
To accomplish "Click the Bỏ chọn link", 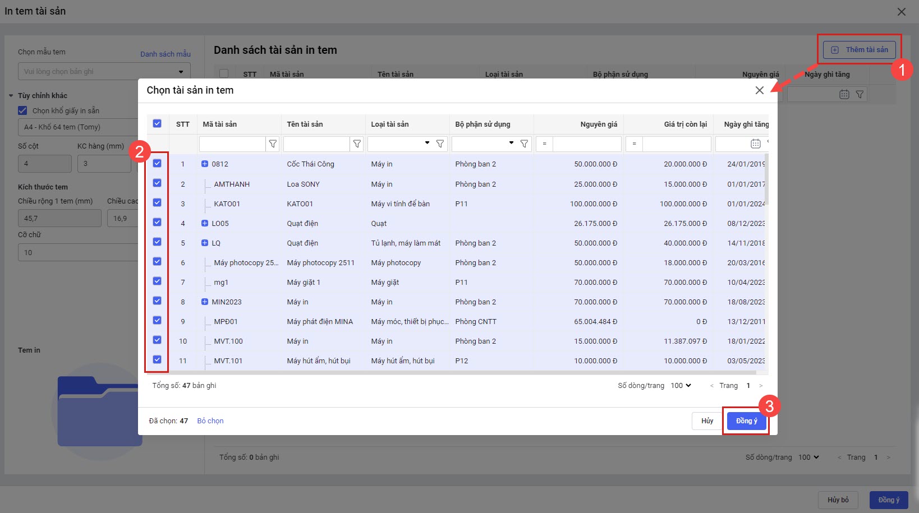I will point(210,421).
